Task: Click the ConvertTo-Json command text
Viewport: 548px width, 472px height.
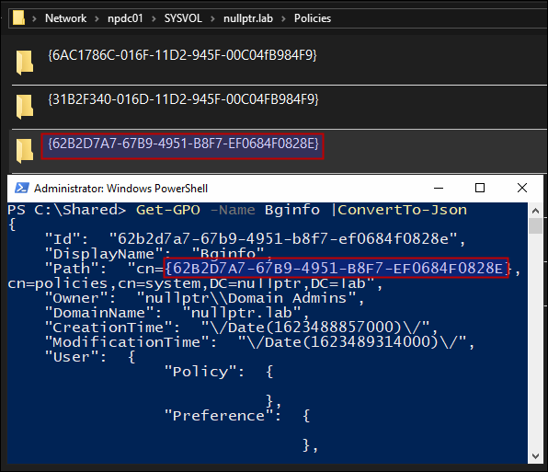Action: (x=402, y=210)
